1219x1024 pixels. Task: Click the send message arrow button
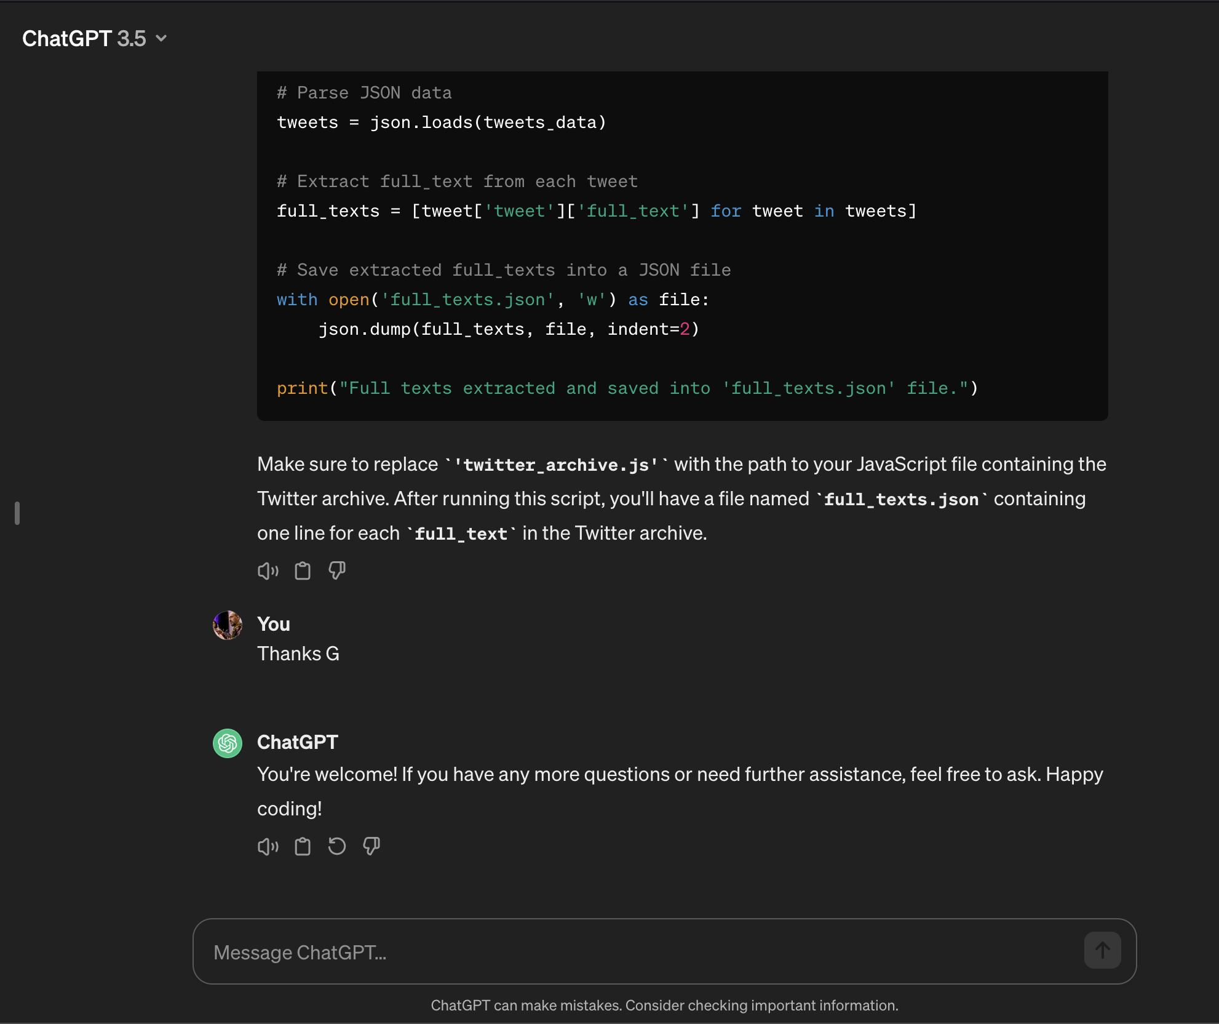[1102, 951]
